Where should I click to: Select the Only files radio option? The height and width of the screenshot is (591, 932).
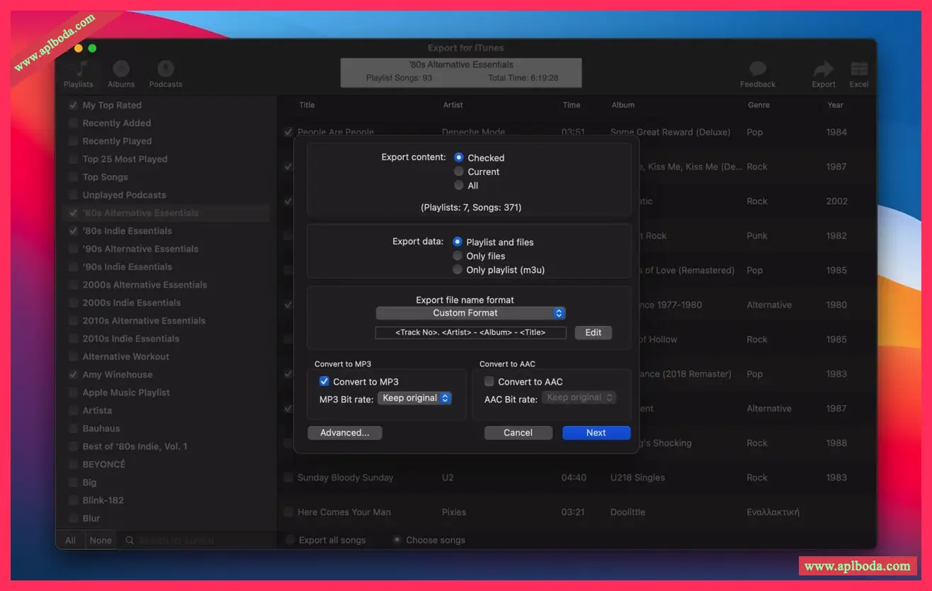[x=458, y=256]
